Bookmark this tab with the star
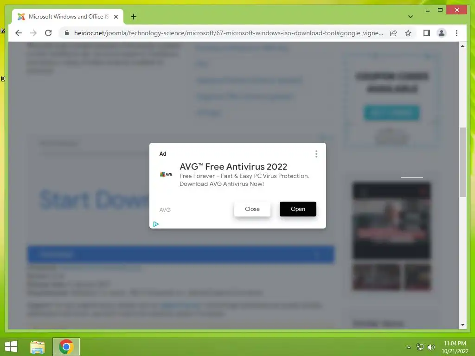This screenshot has height=356, width=475. tap(408, 33)
